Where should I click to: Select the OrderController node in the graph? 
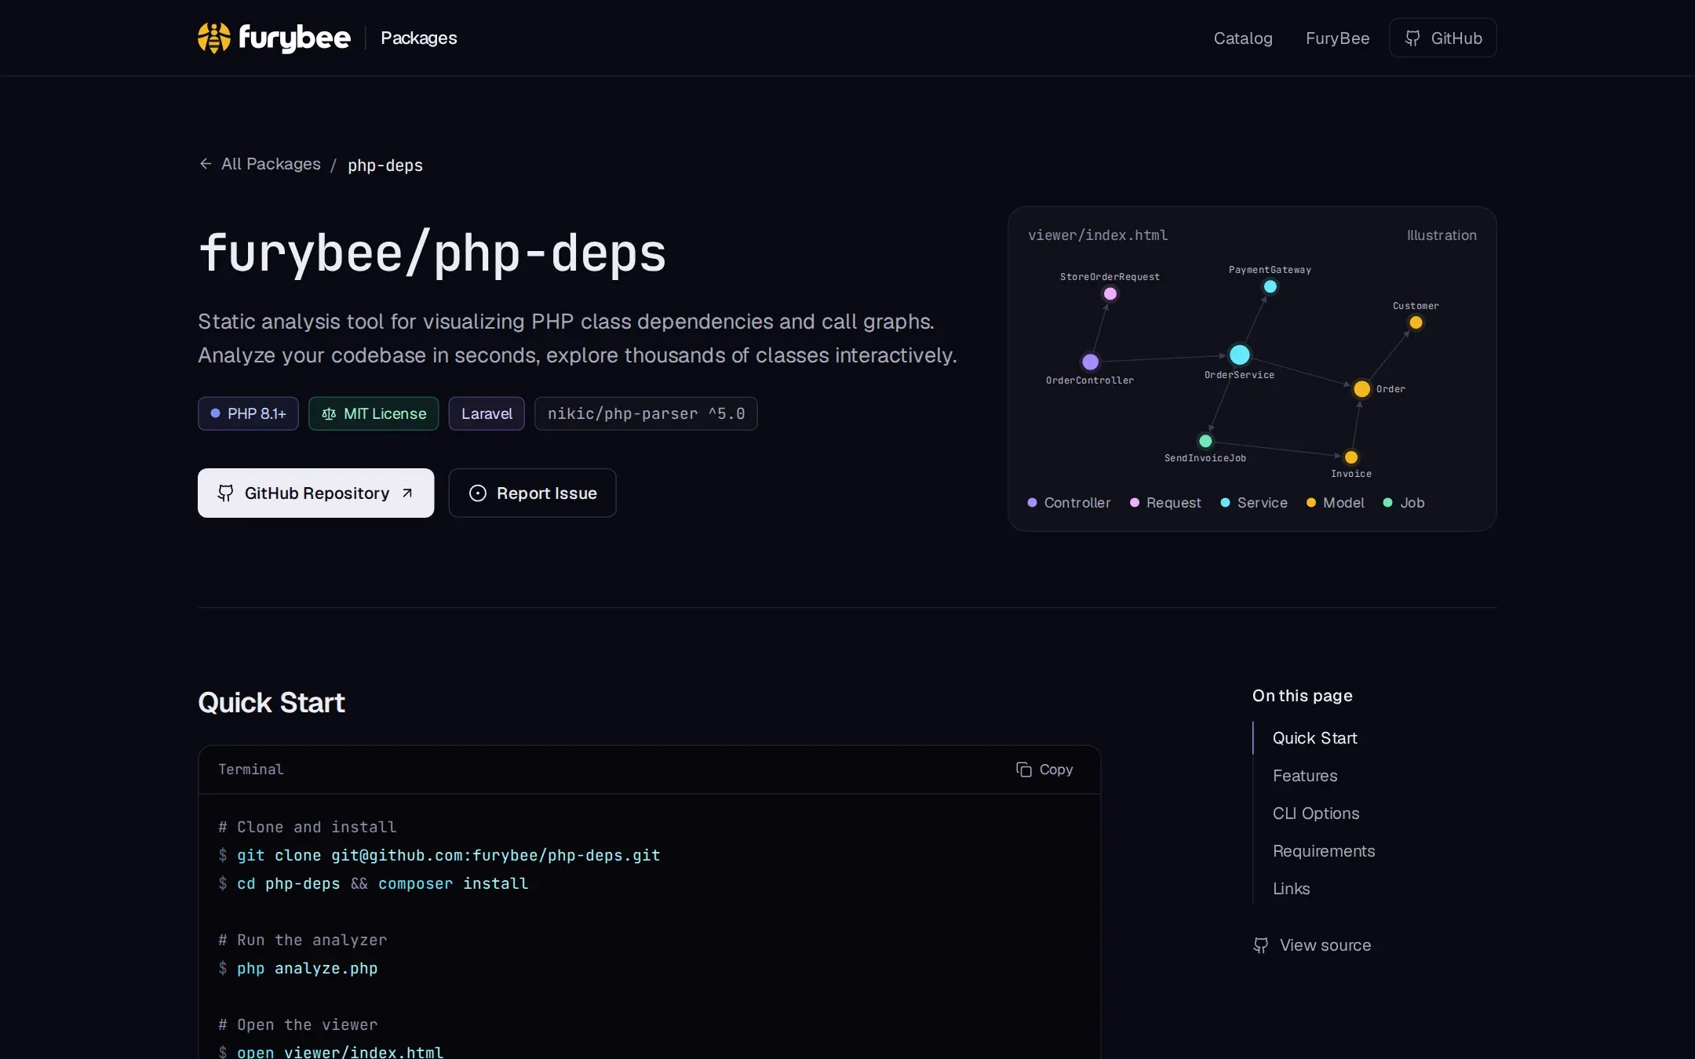(x=1090, y=362)
